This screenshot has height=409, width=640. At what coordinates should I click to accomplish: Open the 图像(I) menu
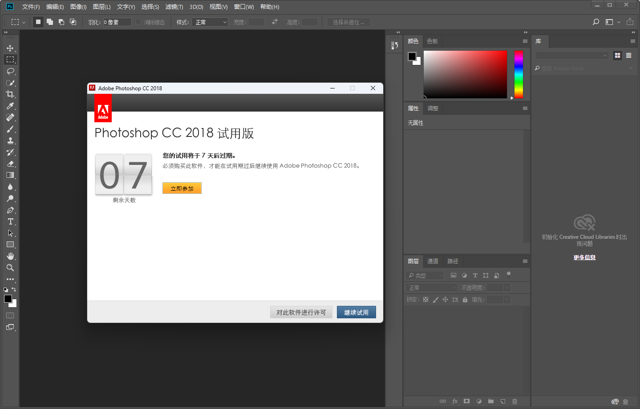(78, 7)
